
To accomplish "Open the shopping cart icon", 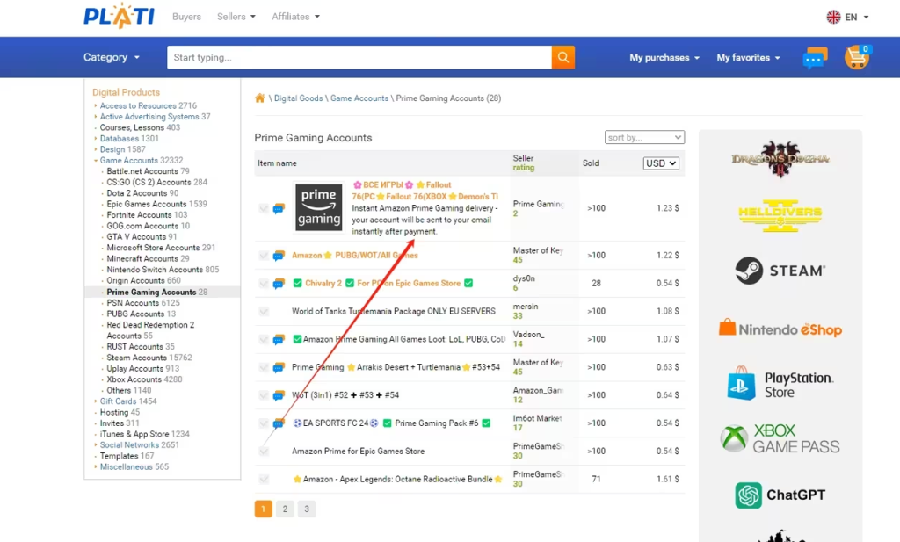I will [856, 57].
